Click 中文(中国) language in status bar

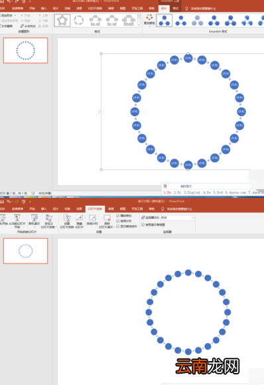tap(45, 193)
